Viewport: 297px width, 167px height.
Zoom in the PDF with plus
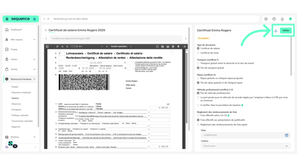point(107,47)
